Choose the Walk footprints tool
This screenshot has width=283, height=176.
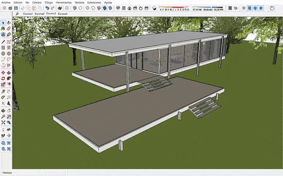(3, 135)
